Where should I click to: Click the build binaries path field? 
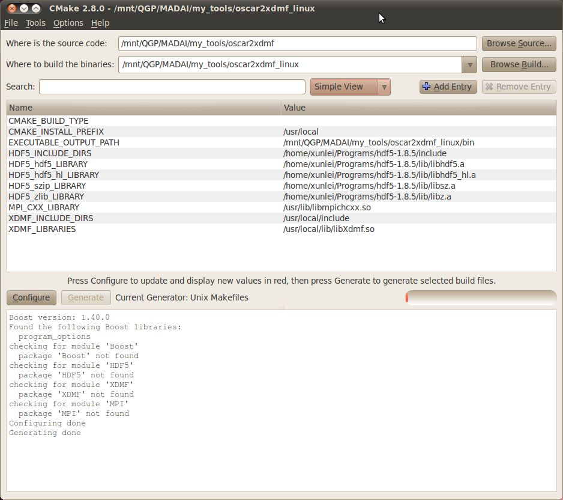290,65
